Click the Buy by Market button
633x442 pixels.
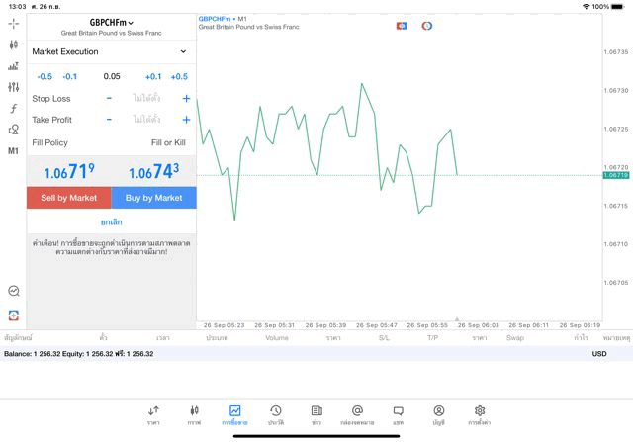click(x=153, y=198)
